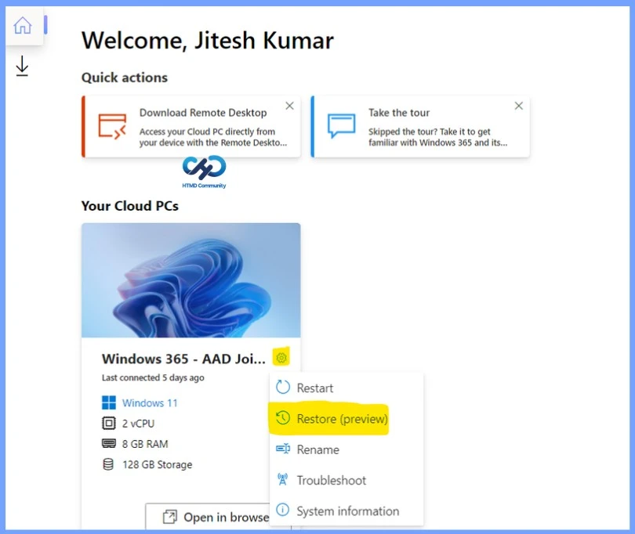Click the Rename menu icon
The height and width of the screenshot is (534, 635).
pyautogui.click(x=283, y=448)
